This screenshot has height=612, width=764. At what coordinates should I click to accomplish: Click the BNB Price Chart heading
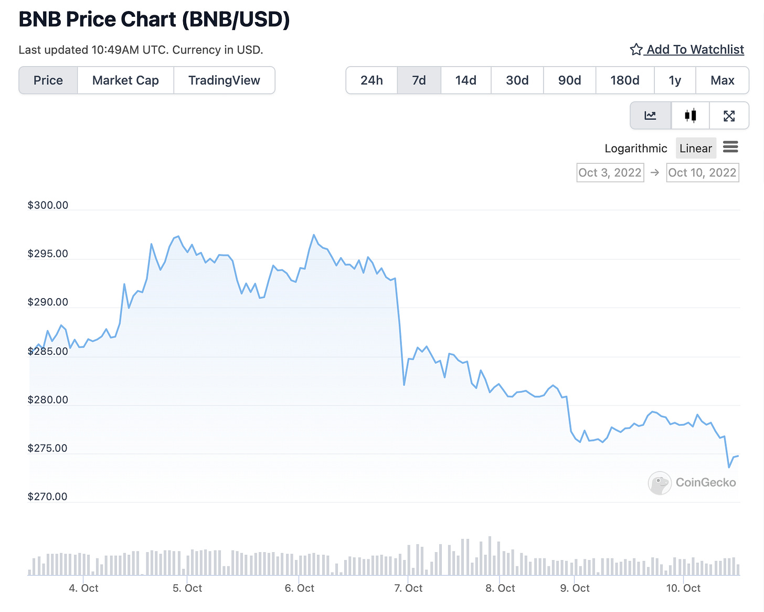point(154,19)
